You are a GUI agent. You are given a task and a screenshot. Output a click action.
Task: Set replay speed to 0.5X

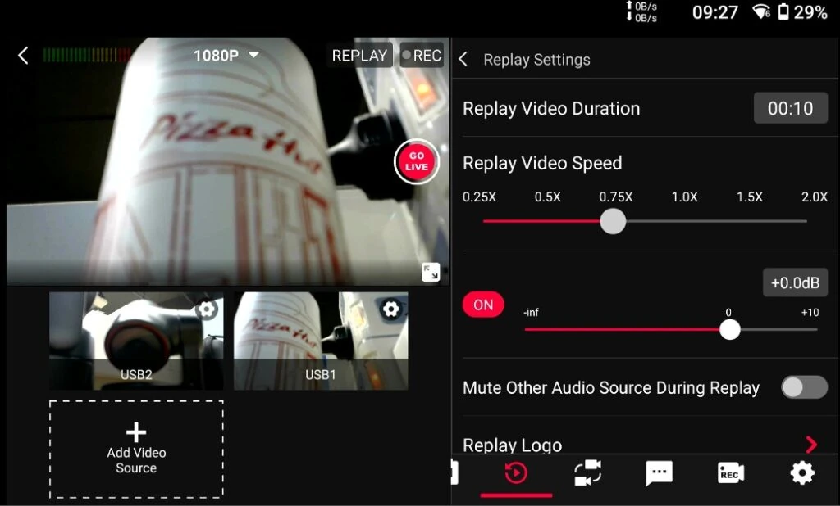547,197
